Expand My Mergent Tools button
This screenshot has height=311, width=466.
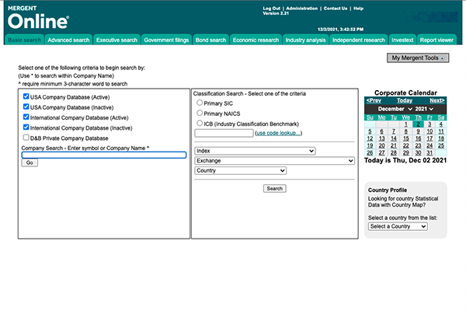pyautogui.click(x=418, y=58)
